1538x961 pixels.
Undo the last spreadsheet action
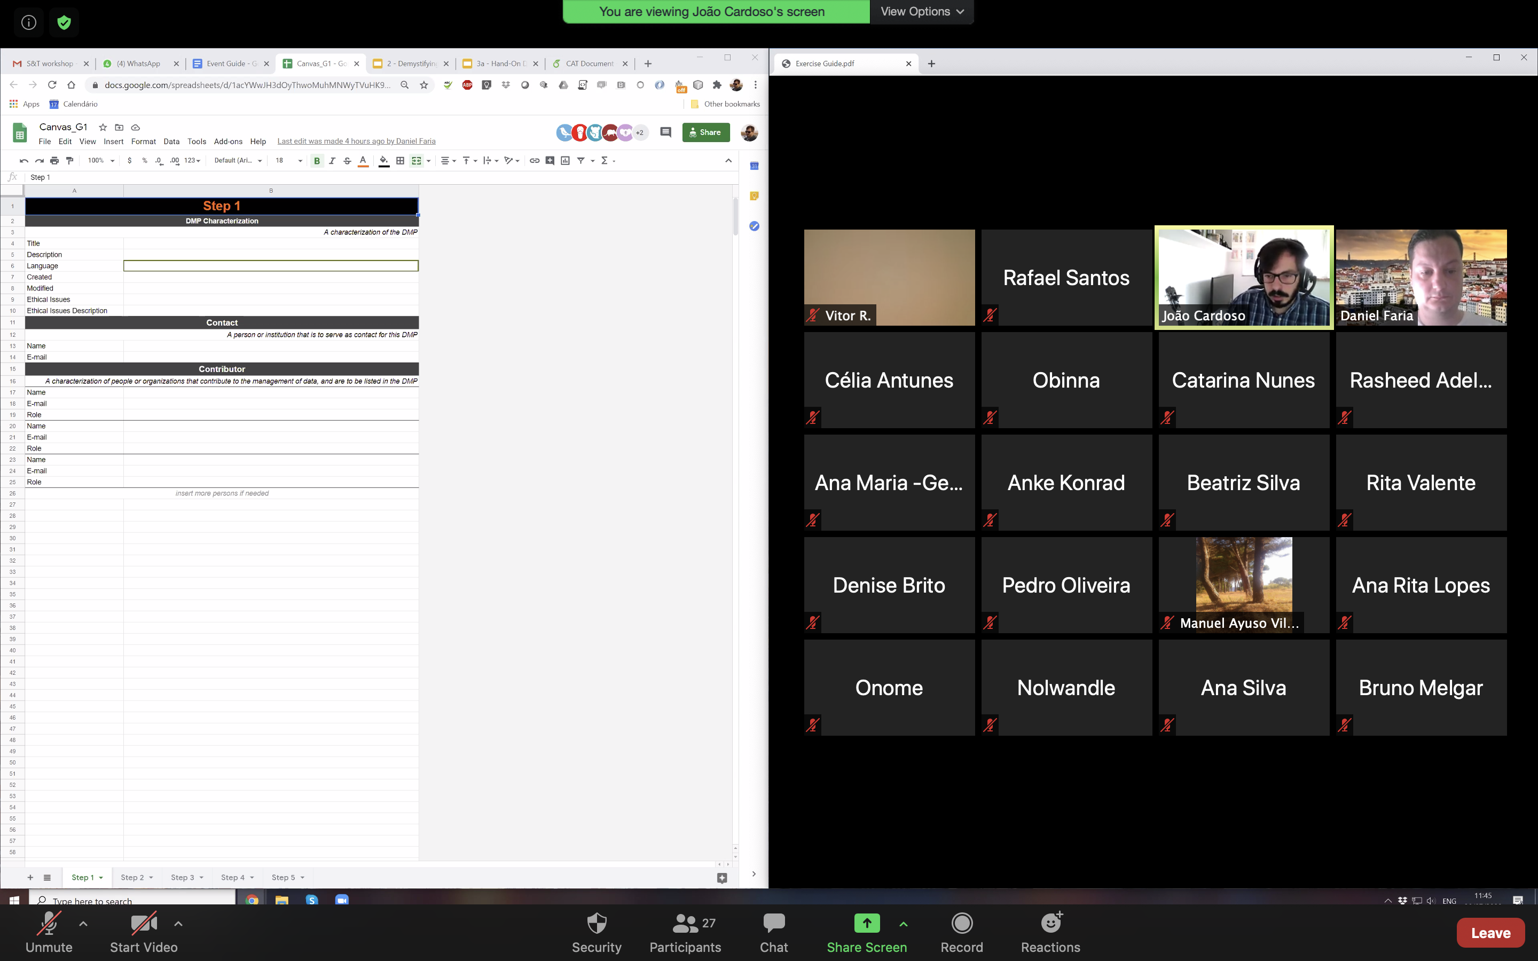[x=23, y=161]
